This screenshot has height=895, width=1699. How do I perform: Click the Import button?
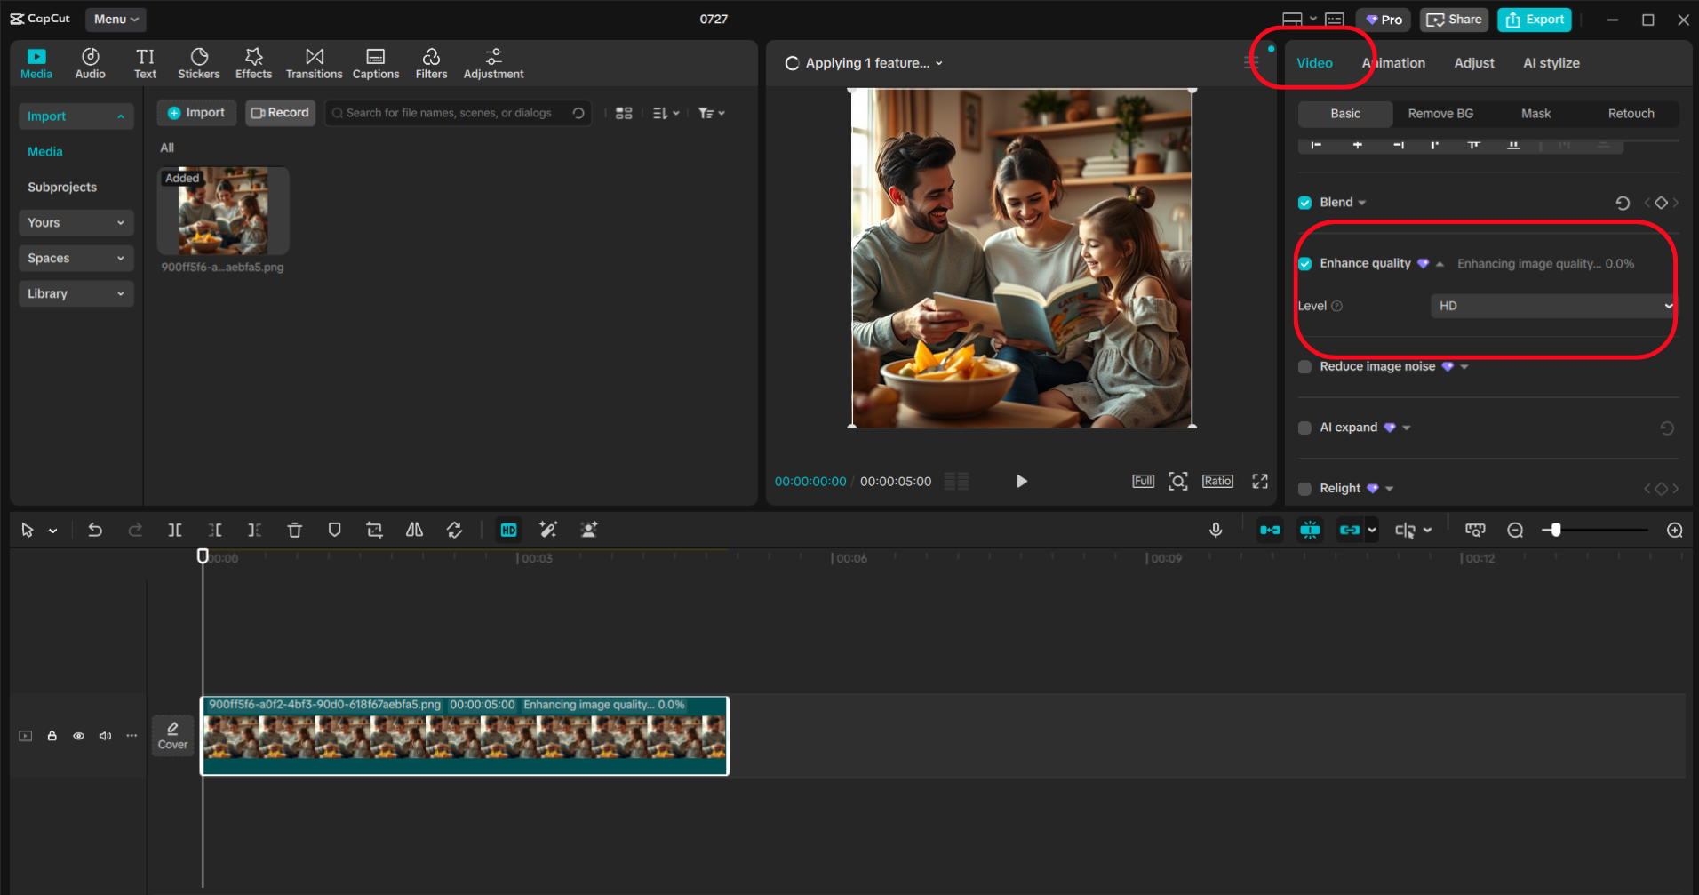196,113
